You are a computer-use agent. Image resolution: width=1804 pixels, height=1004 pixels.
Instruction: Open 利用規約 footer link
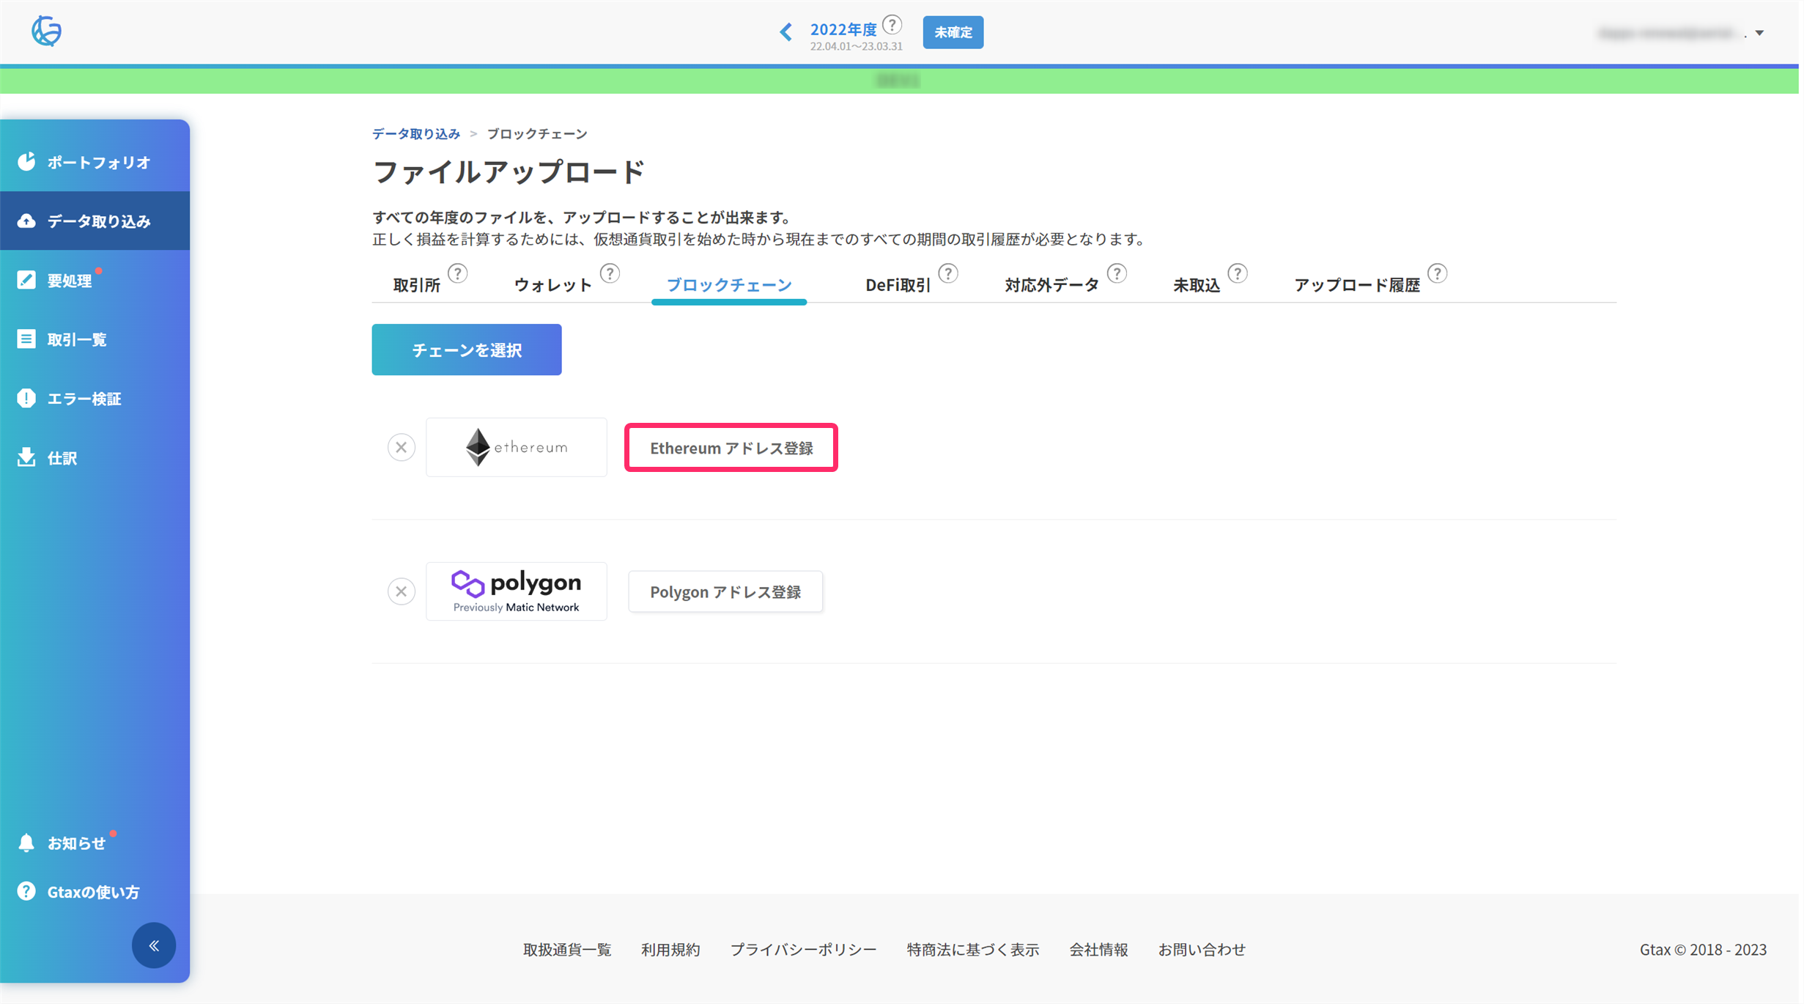[670, 950]
